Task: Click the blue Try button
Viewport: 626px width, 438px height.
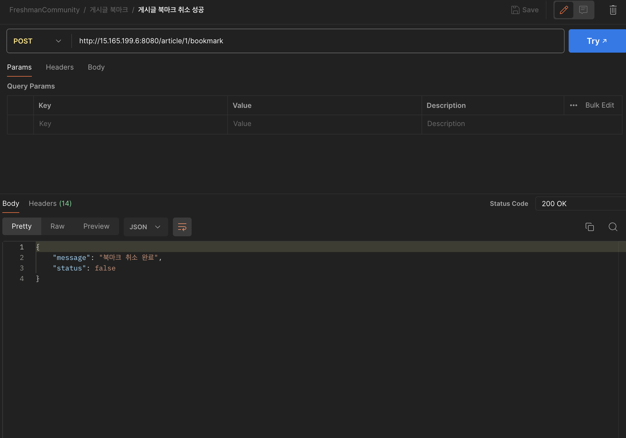Action: pyautogui.click(x=596, y=41)
